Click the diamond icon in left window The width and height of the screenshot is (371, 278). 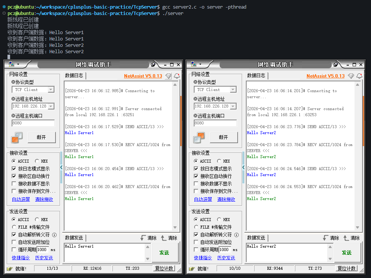(169, 76)
